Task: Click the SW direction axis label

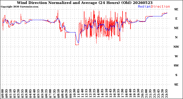Action: pyautogui.click(x=176, y=65)
